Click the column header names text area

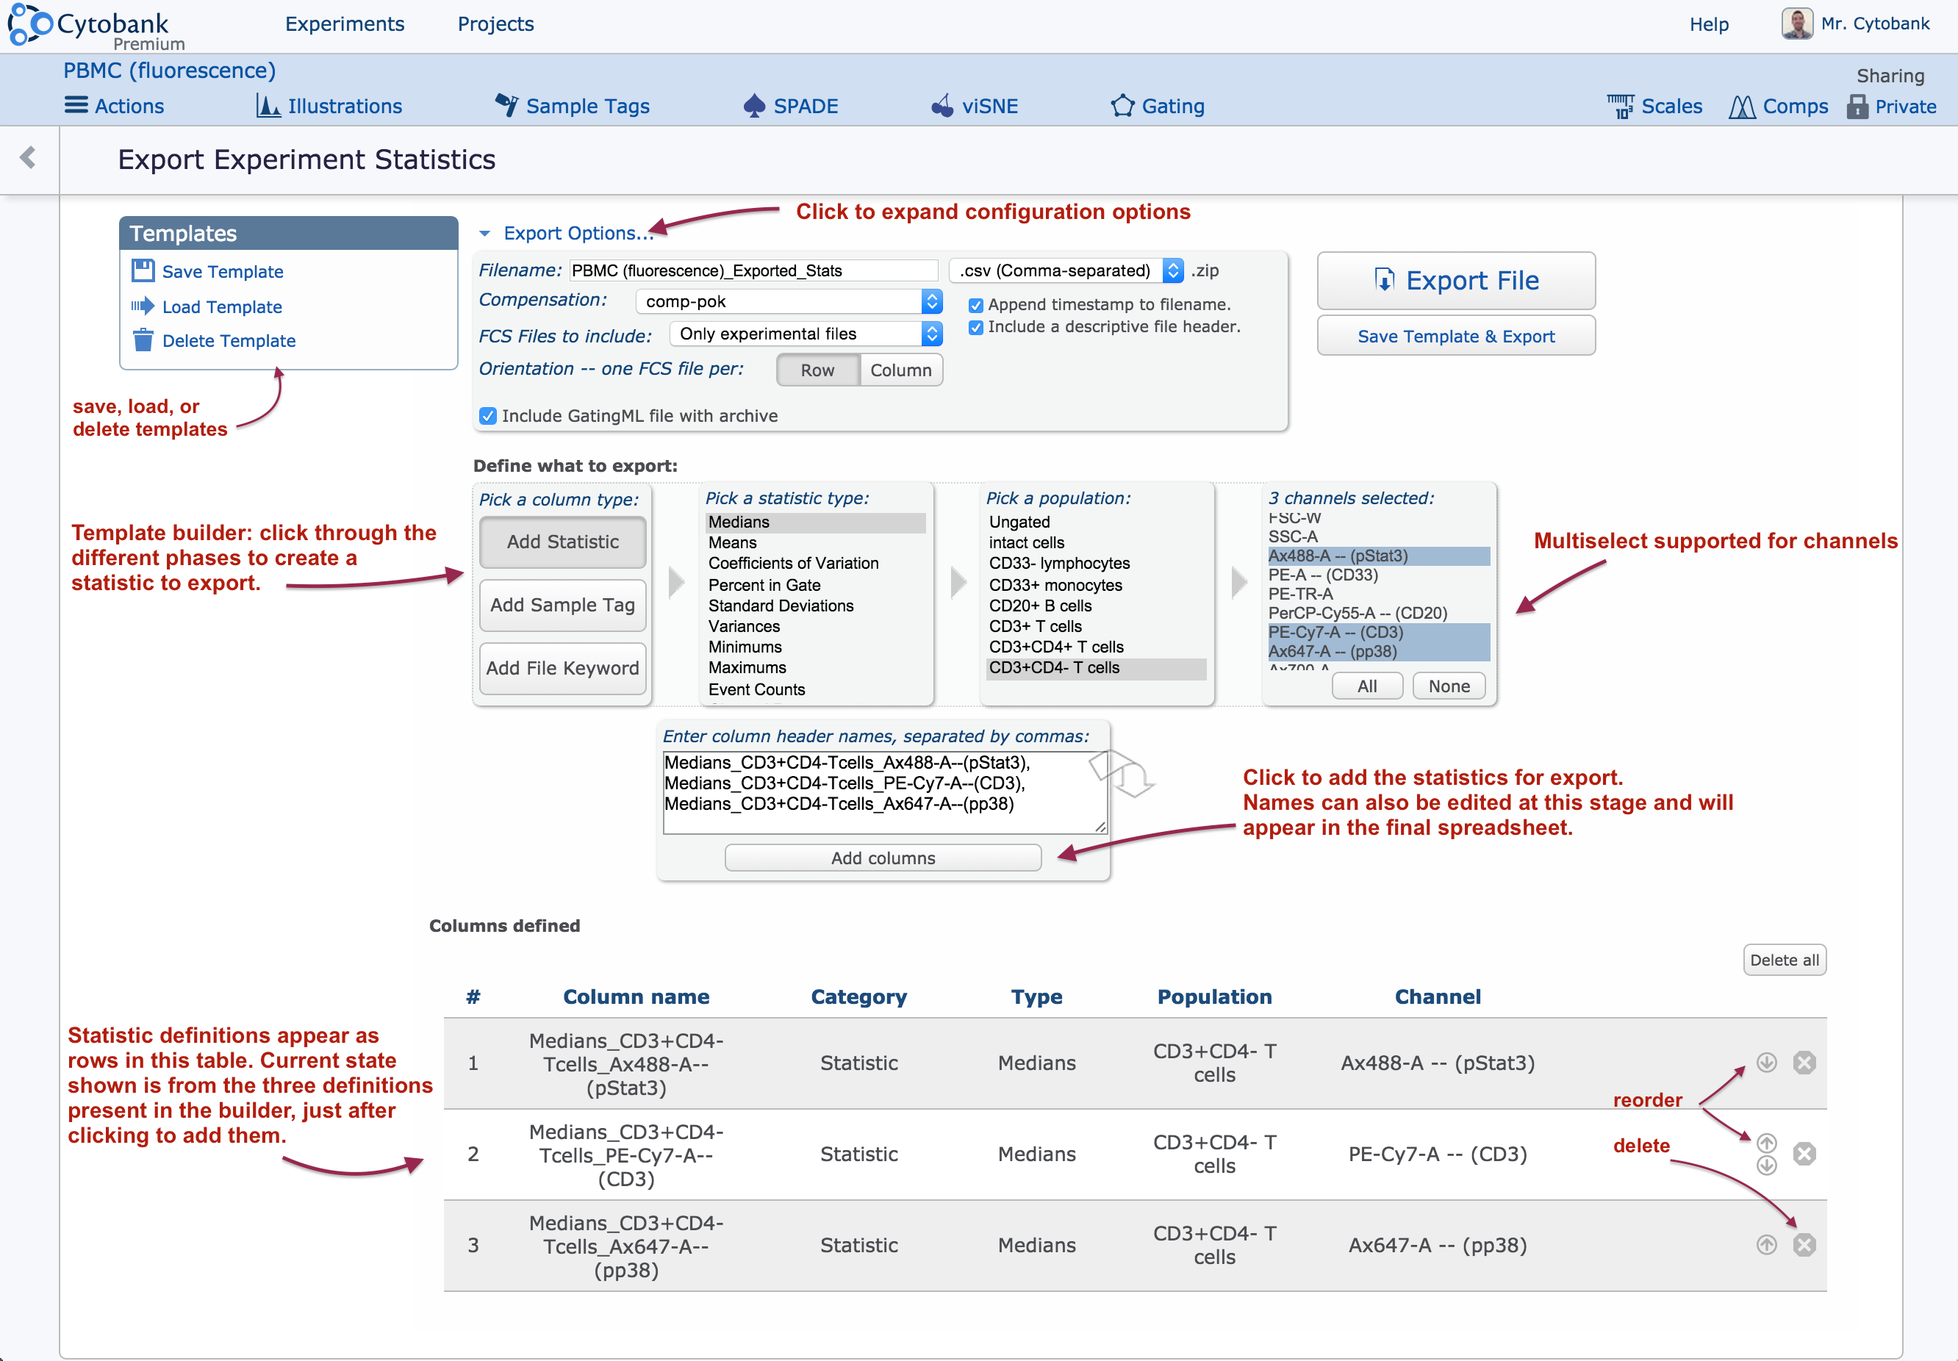point(884,791)
